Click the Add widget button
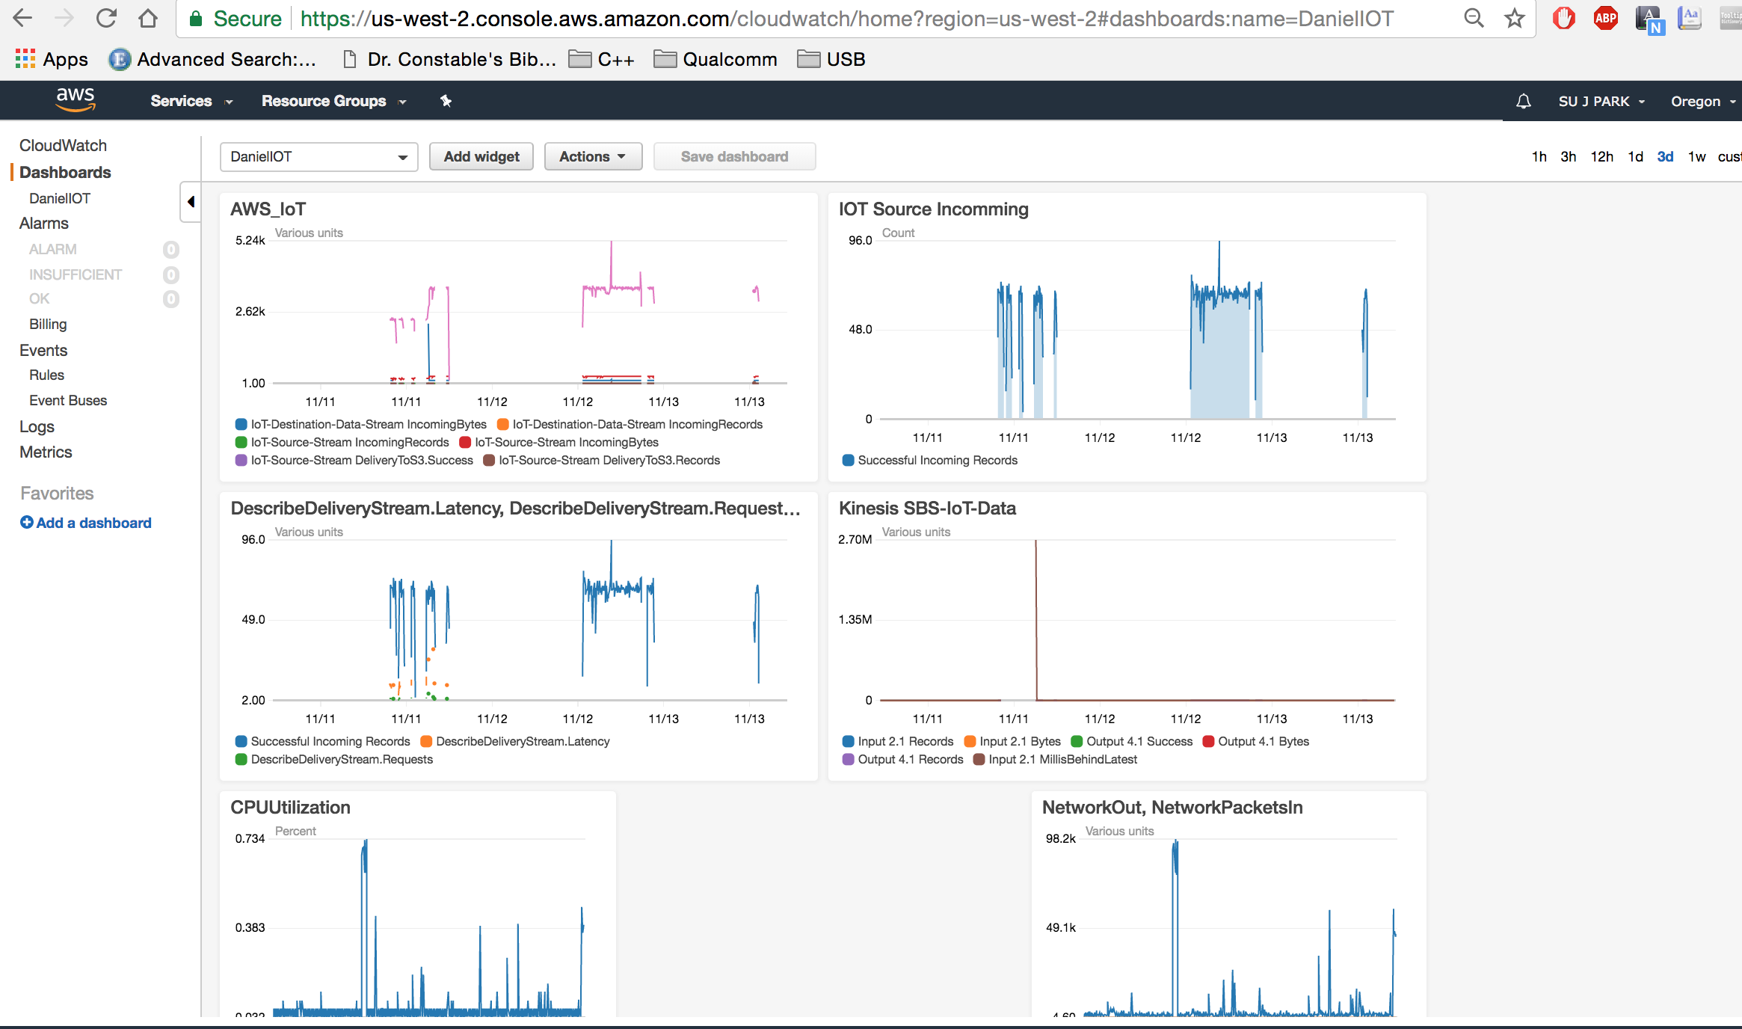The height and width of the screenshot is (1029, 1742). (x=481, y=156)
